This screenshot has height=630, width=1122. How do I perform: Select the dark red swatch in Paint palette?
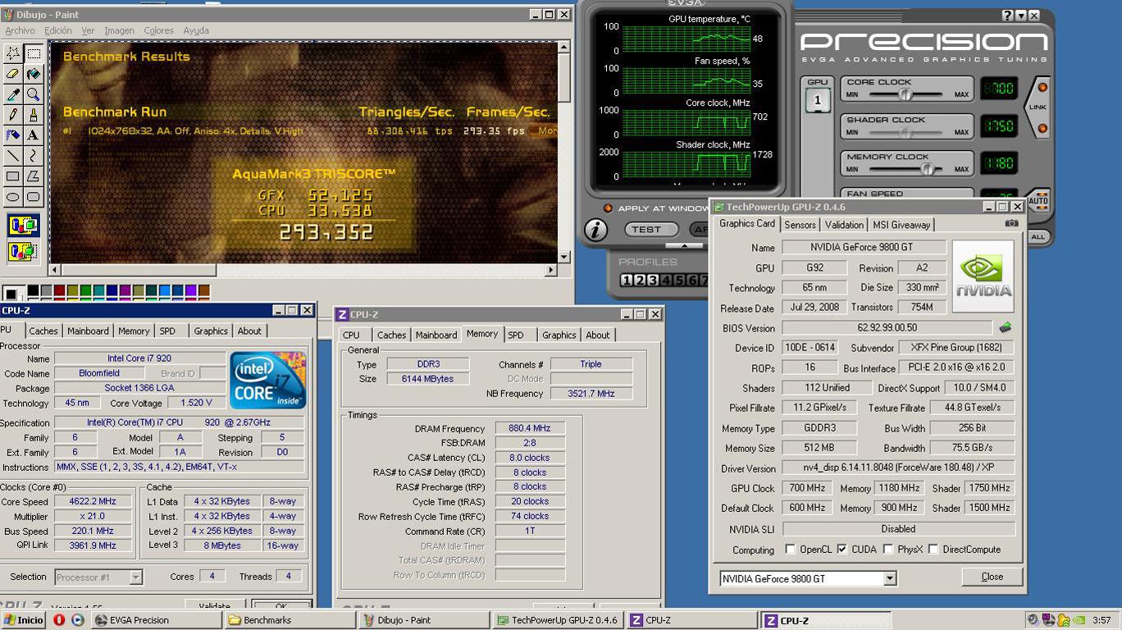tap(59, 290)
